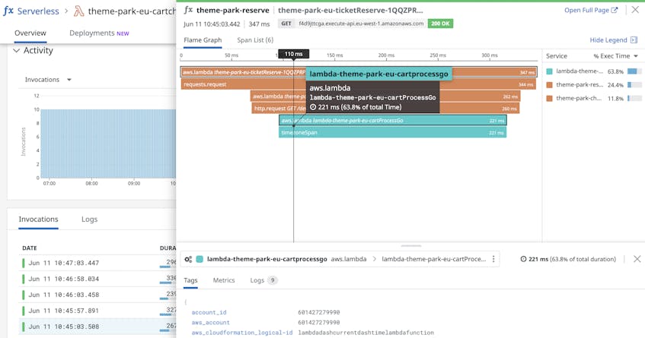Collapse the Activity section

[x=17, y=50]
